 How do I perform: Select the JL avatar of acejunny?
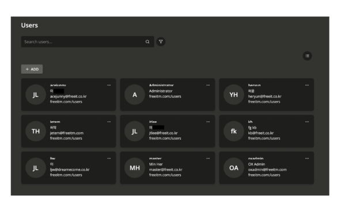tap(36, 95)
